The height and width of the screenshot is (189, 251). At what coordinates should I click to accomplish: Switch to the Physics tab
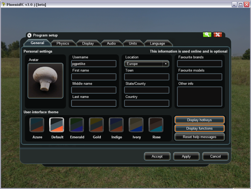click(63, 43)
